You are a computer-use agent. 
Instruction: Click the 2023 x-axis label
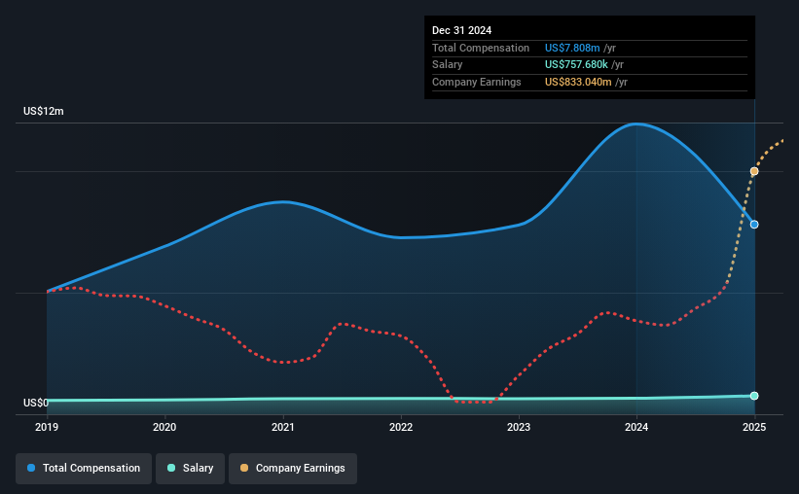[519, 427]
